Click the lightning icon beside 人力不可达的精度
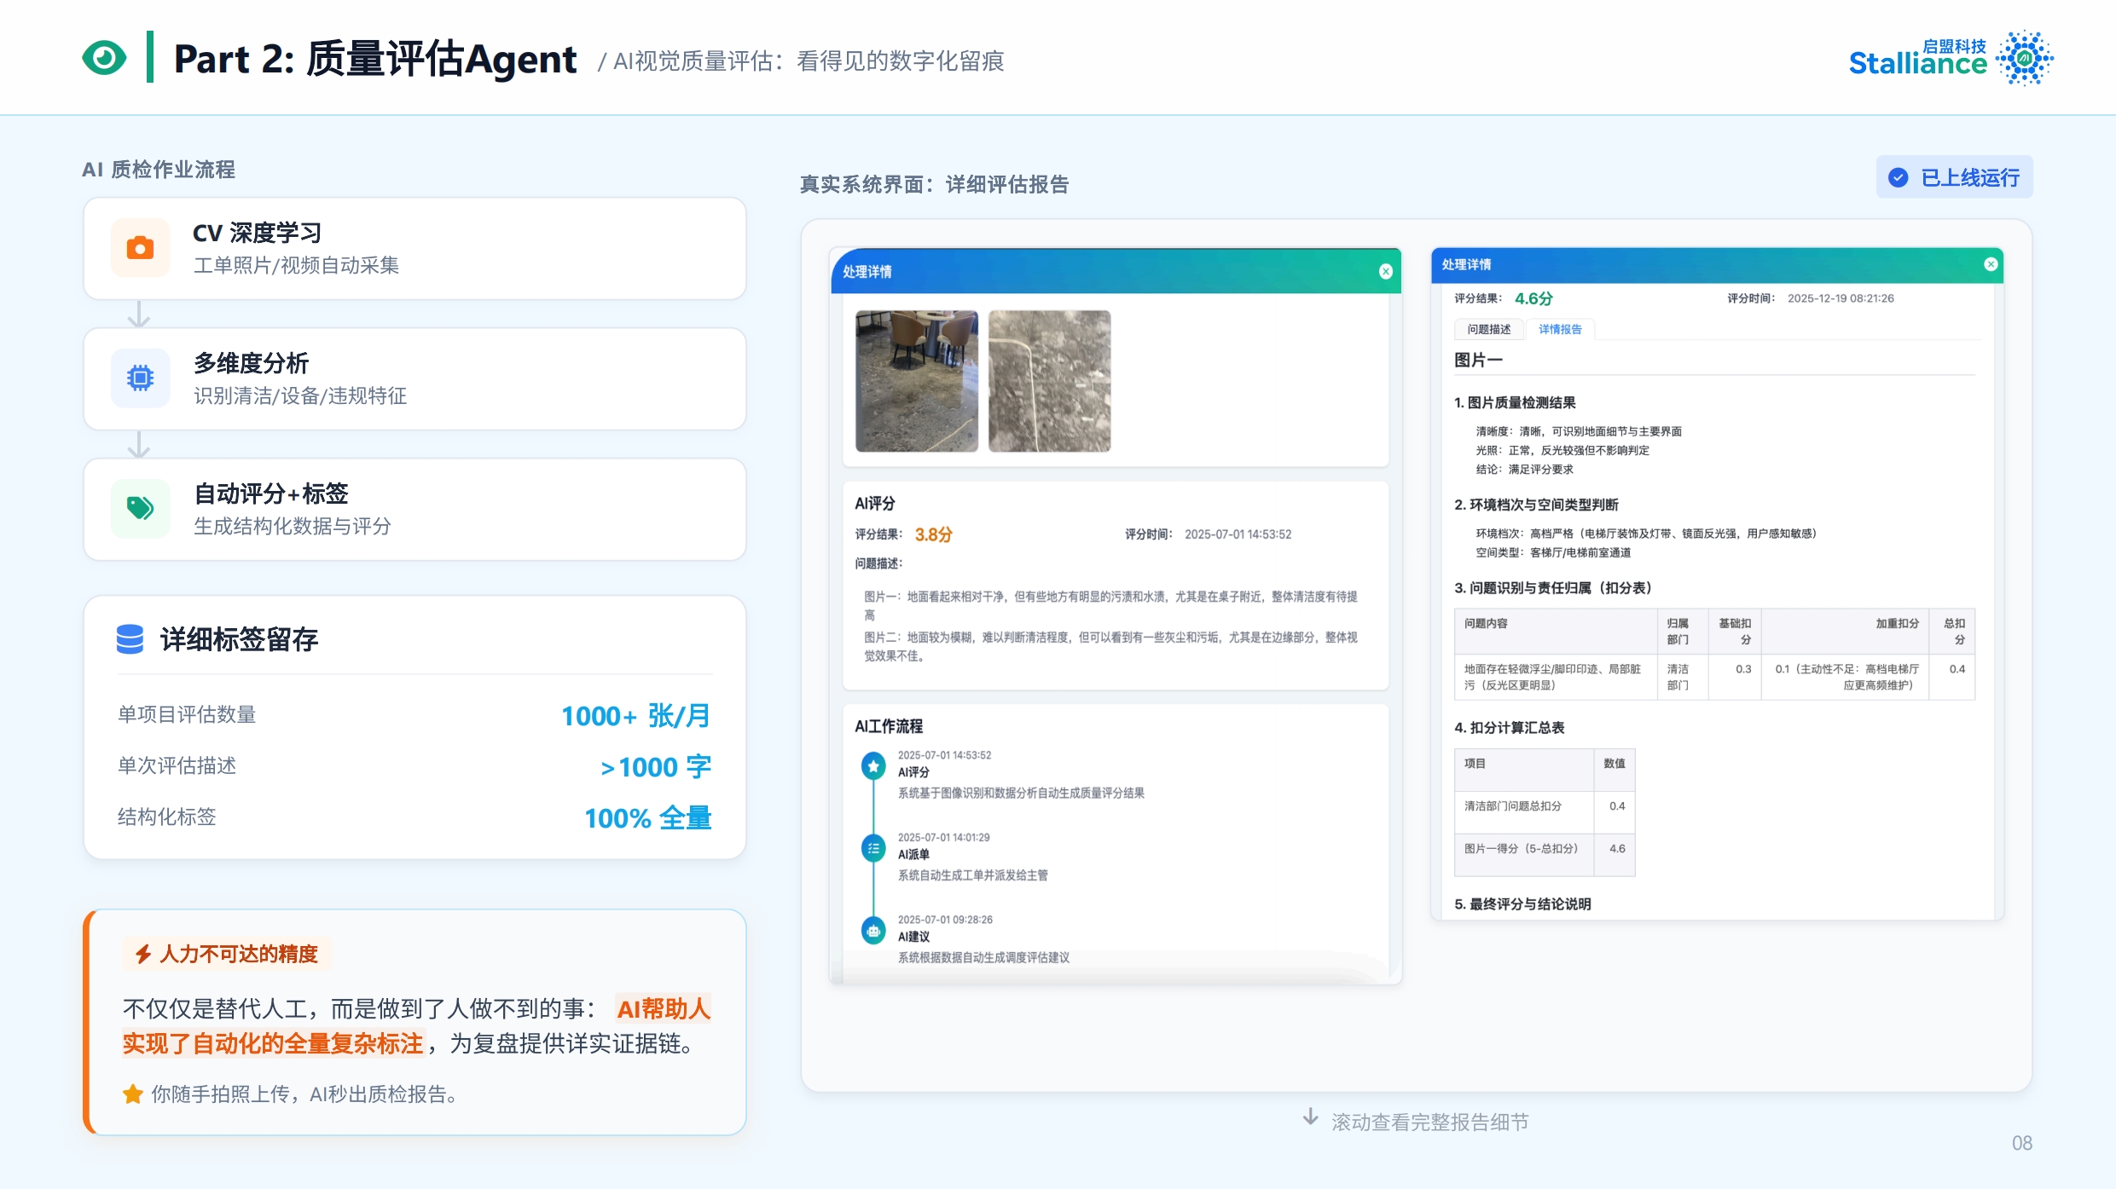 tap(143, 954)
